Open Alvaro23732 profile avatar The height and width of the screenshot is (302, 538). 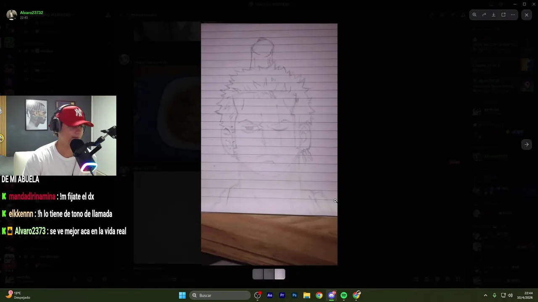tap(12, 15)
